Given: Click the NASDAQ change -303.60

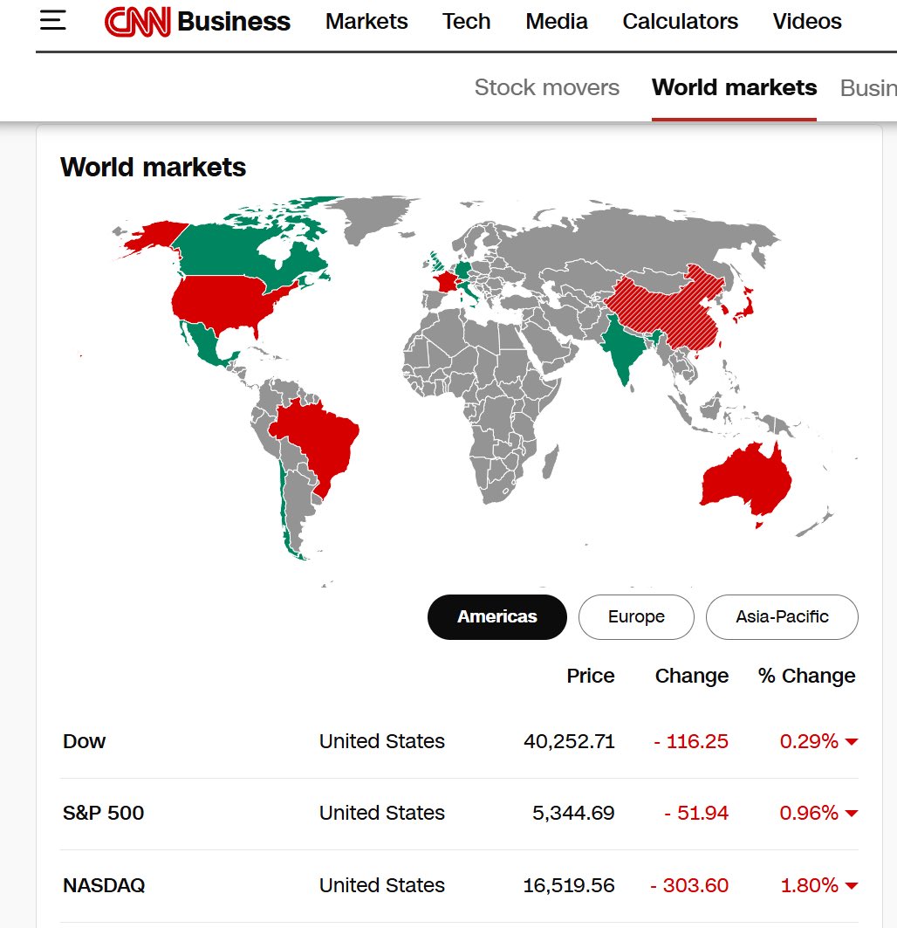Looking at the screenshot, I should click(689, 885).
